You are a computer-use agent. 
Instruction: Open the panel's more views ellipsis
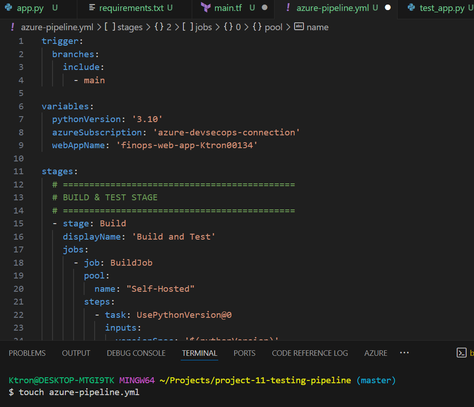[404, 353]
